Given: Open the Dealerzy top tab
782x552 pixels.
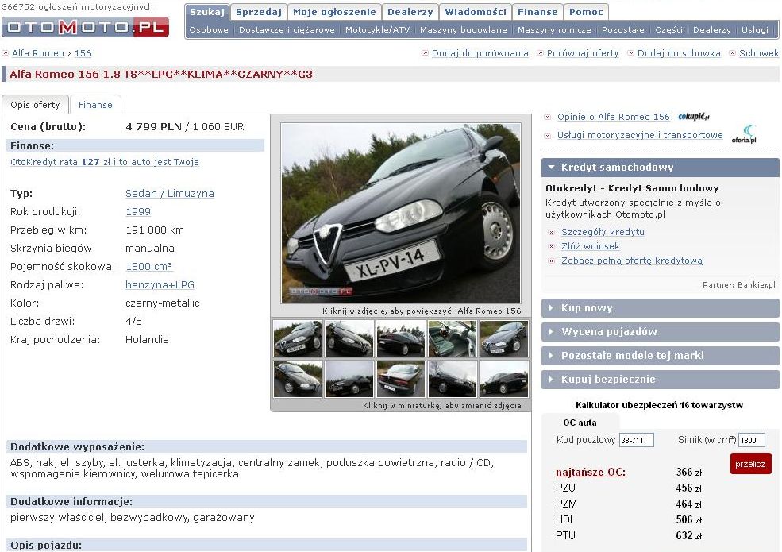Looking at the screenshot, I should [x=410, y=12].
